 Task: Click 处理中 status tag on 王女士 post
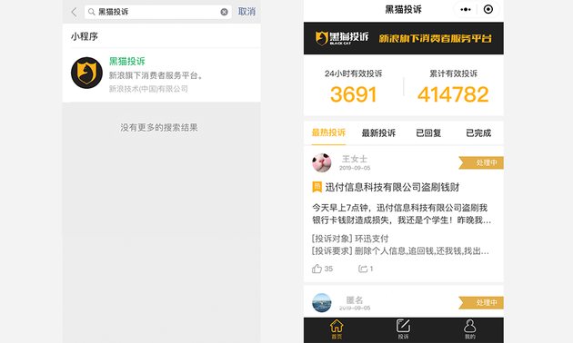click(x=481, y=162)
